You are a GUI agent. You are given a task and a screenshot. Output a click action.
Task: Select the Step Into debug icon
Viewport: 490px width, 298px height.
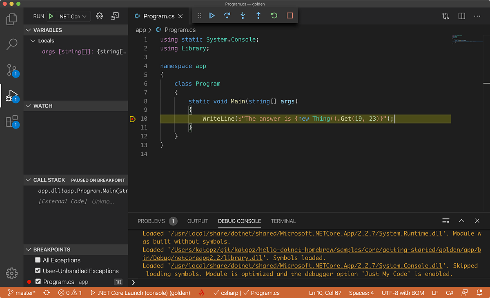[243, 15]
